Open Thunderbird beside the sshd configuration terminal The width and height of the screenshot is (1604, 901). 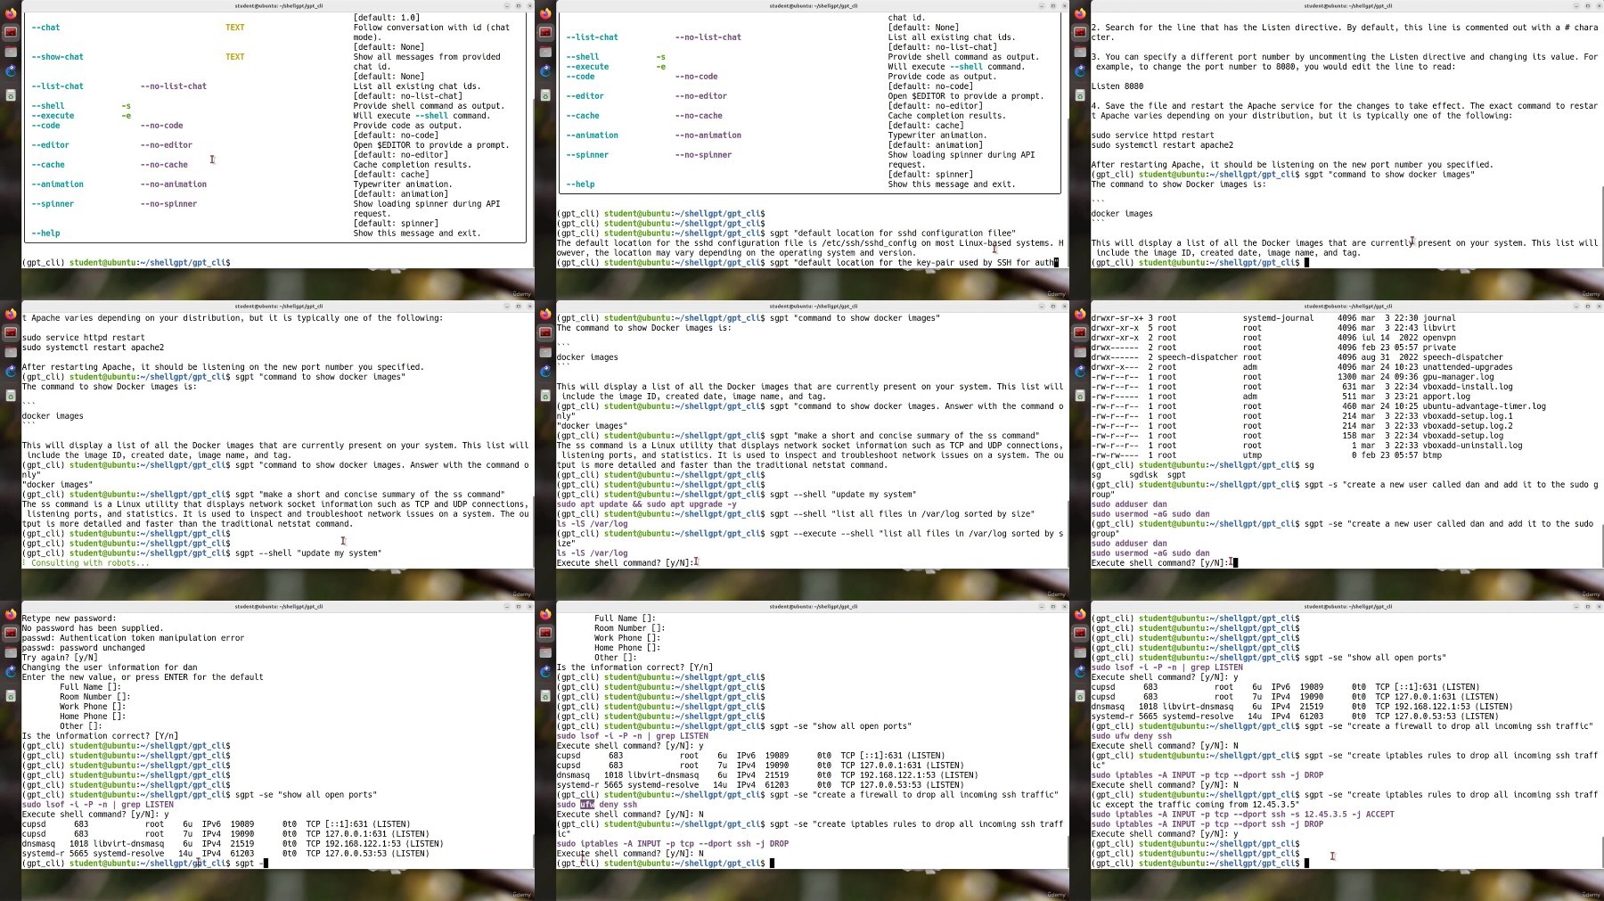click(545, 70)
